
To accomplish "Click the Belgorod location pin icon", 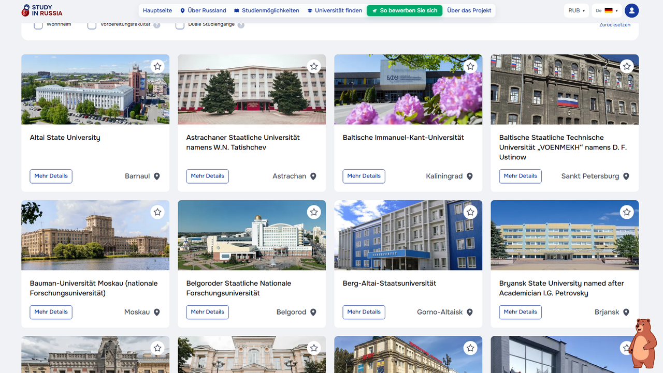I will pyautogui.click(x=313, y=312).
